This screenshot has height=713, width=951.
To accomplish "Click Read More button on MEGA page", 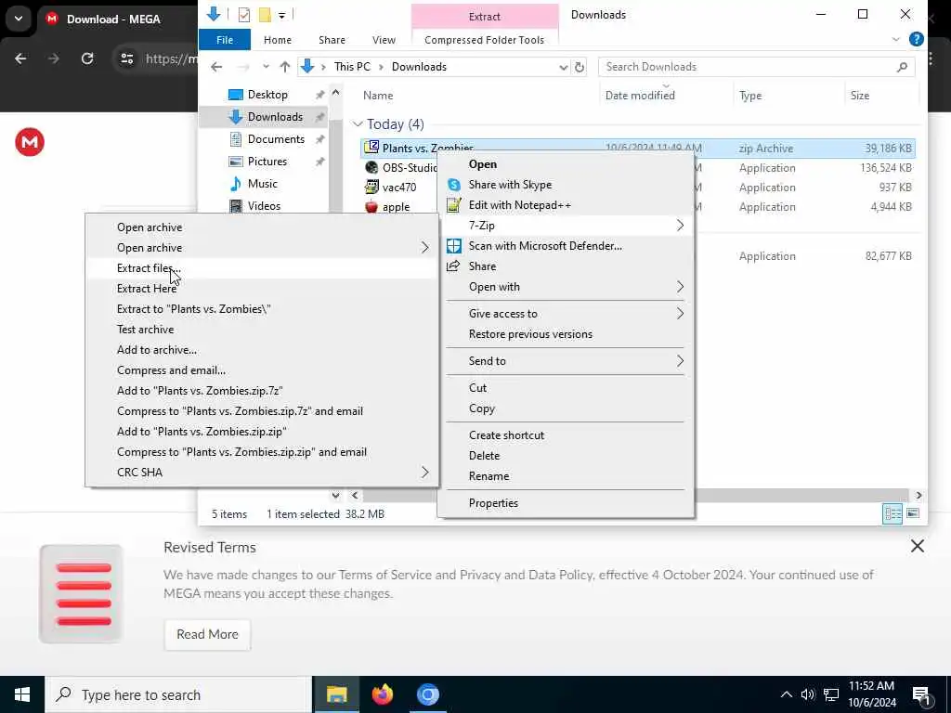I will 207,634.
